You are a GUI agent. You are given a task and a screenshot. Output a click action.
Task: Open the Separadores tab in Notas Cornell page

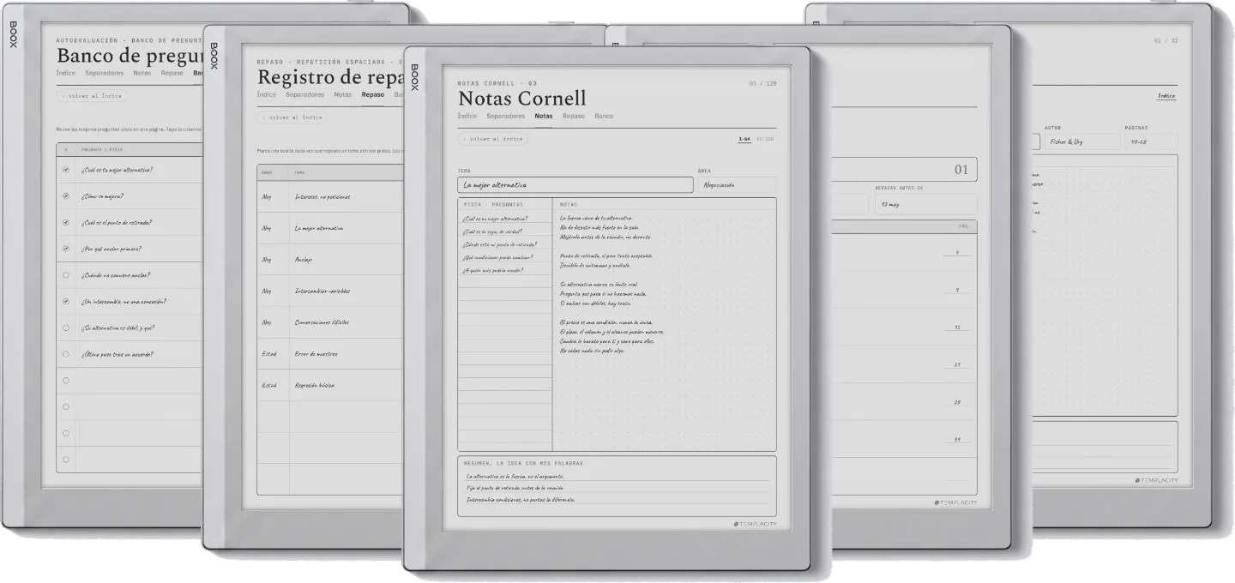(506, 116)
